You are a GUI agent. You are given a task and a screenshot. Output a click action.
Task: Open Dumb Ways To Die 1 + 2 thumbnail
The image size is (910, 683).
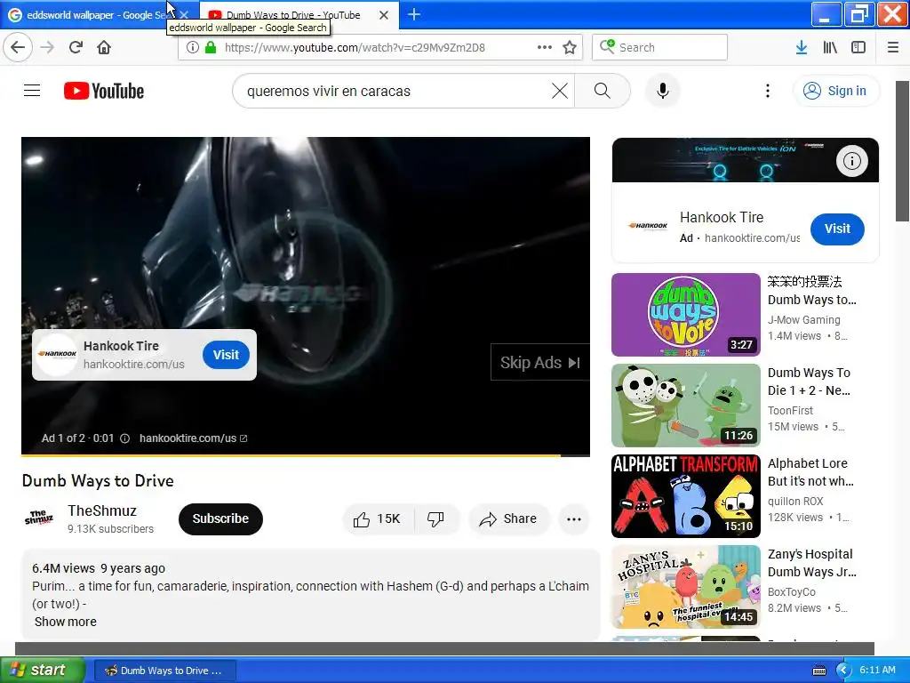(685, 406)
